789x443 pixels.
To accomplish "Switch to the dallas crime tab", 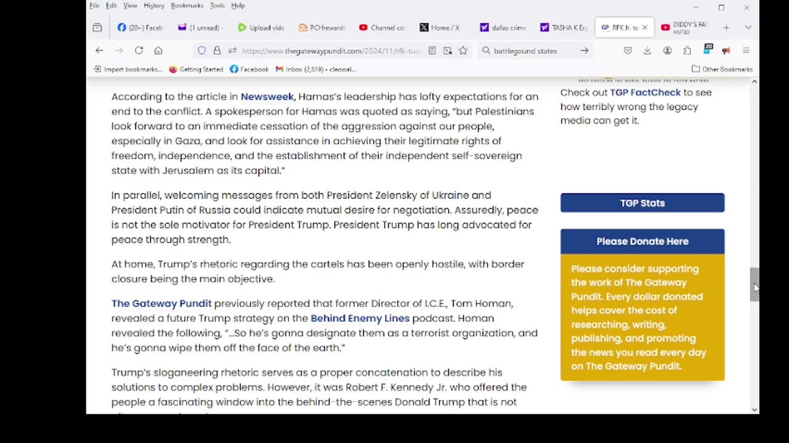I will 502,28.
